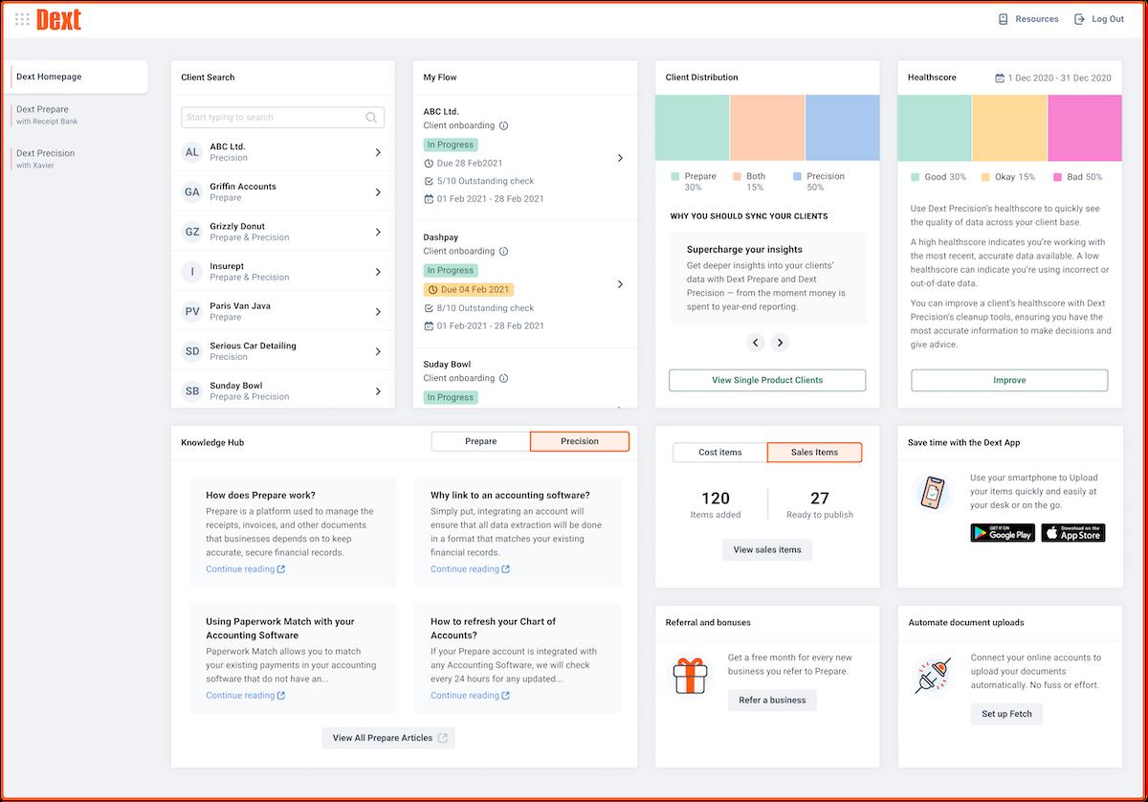Click the Resources book icon
Viewport: 1148px width, 802px height.
pyautogui.click(x=1004, y=19)
